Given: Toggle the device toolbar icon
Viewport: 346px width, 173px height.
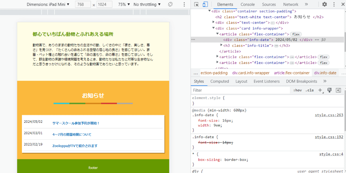Looking at the screenshot, I should coord(205,4).
